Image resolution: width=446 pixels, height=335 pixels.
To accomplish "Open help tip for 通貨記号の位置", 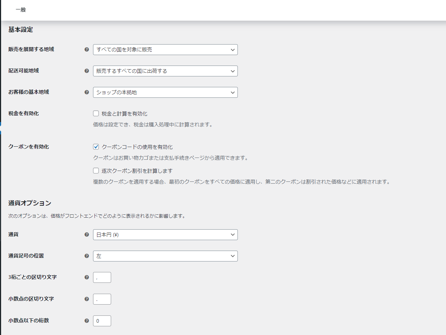I will point(87,256).
